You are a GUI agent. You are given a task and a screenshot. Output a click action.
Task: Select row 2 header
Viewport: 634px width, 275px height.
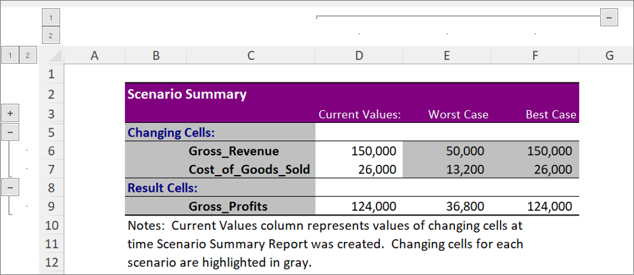pos(51,95)
